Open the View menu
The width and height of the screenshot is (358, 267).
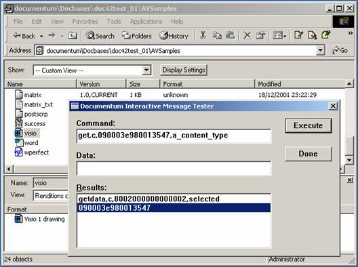[57, 22]
